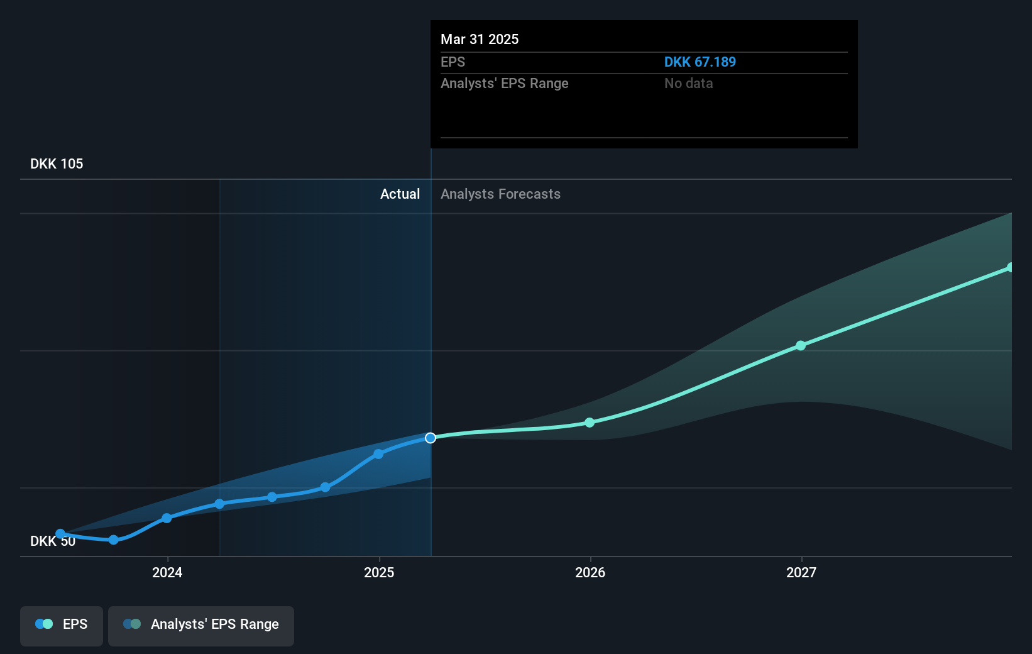Select the Mar 31 2025 highlighted data point

pos(431,438)
